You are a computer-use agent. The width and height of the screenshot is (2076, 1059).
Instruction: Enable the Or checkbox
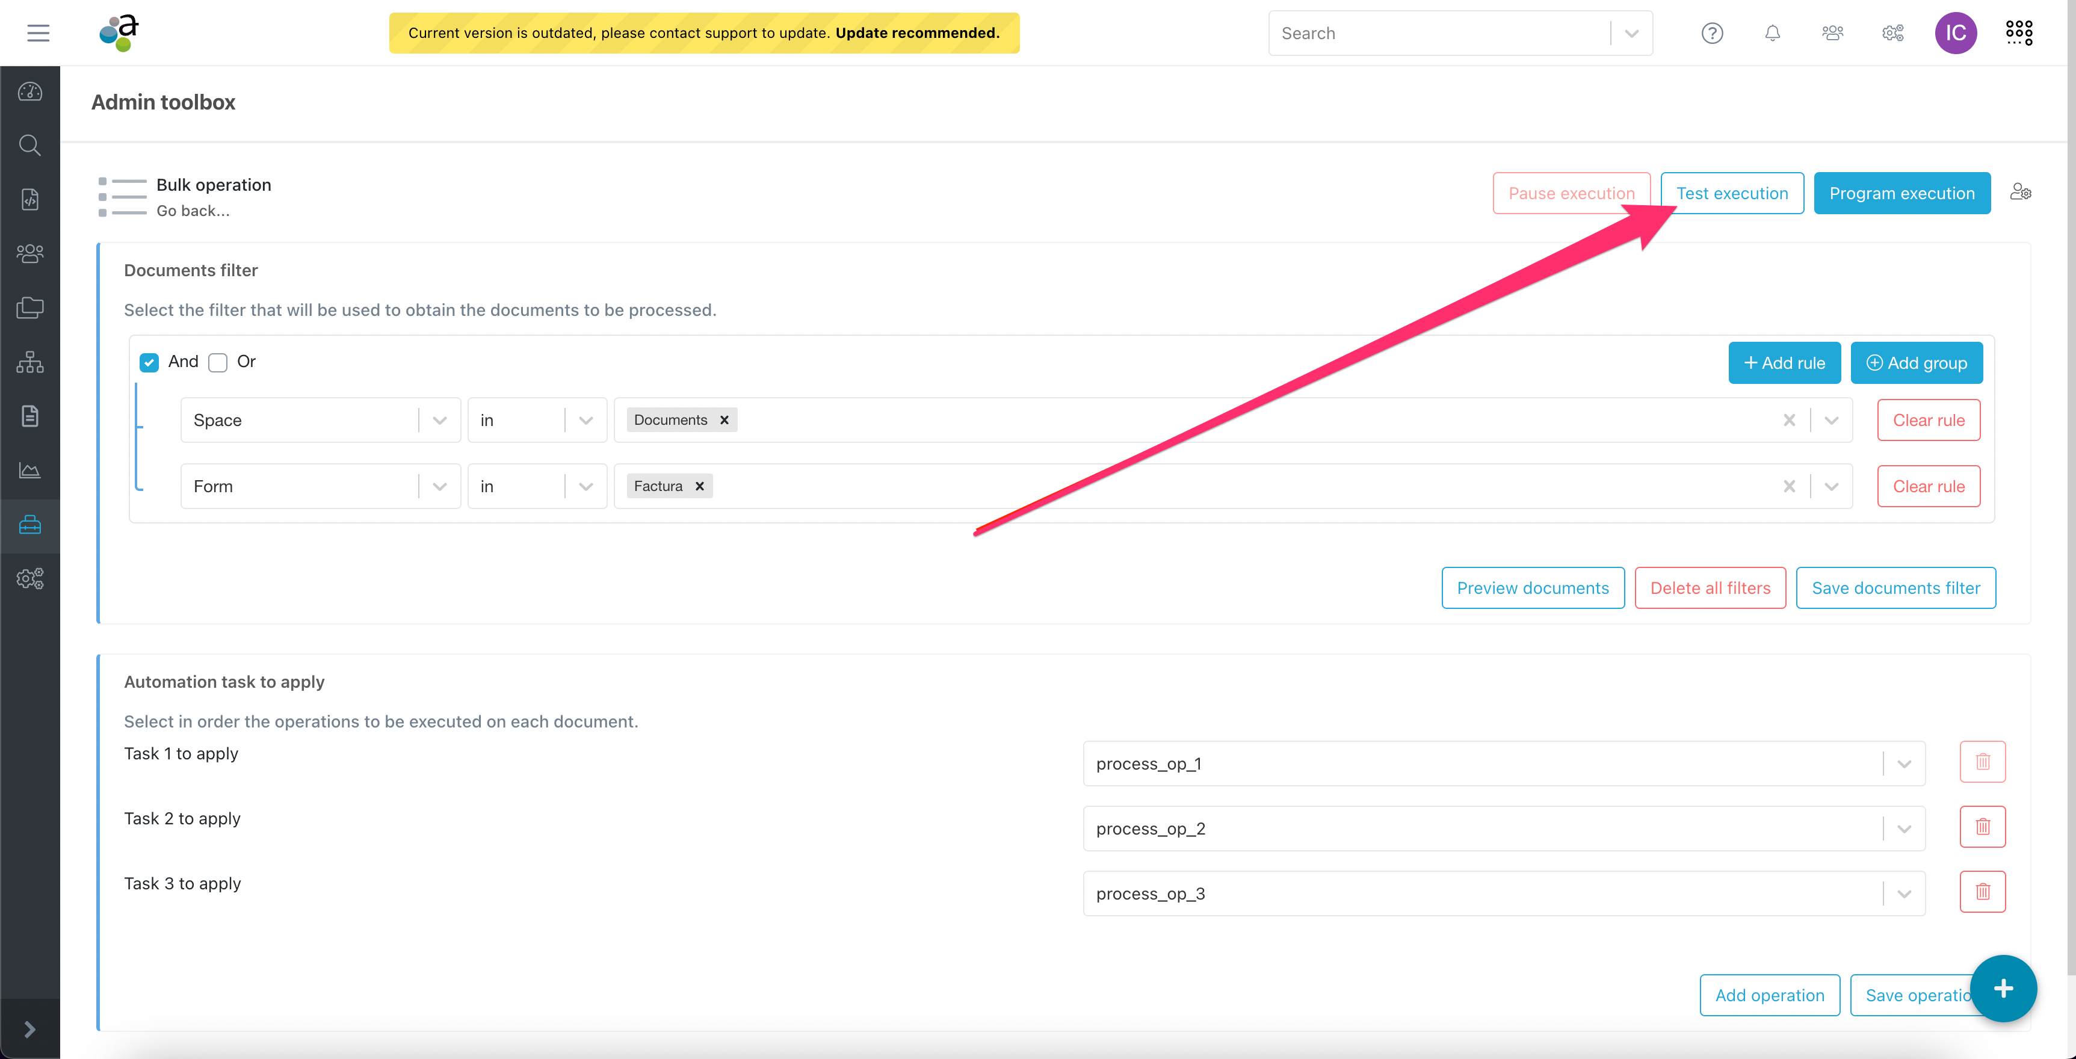pyautogui.click(x=218, y=362)
